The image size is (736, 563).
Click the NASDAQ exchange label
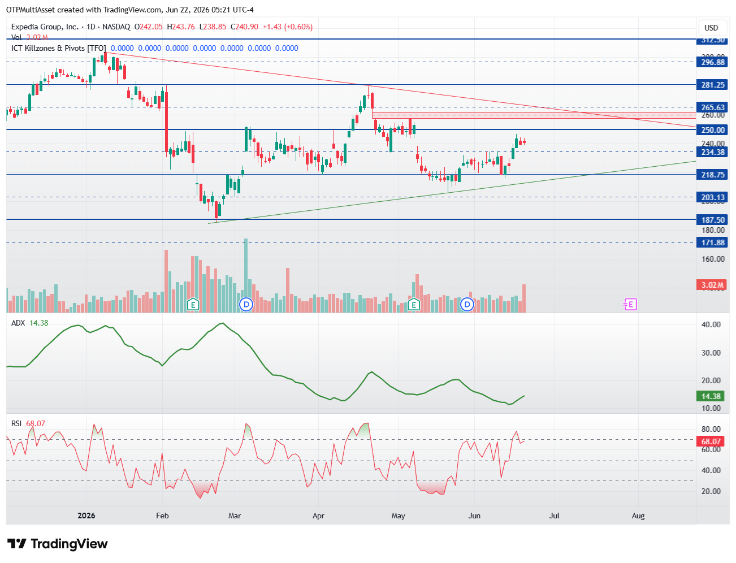pos(116,27)
